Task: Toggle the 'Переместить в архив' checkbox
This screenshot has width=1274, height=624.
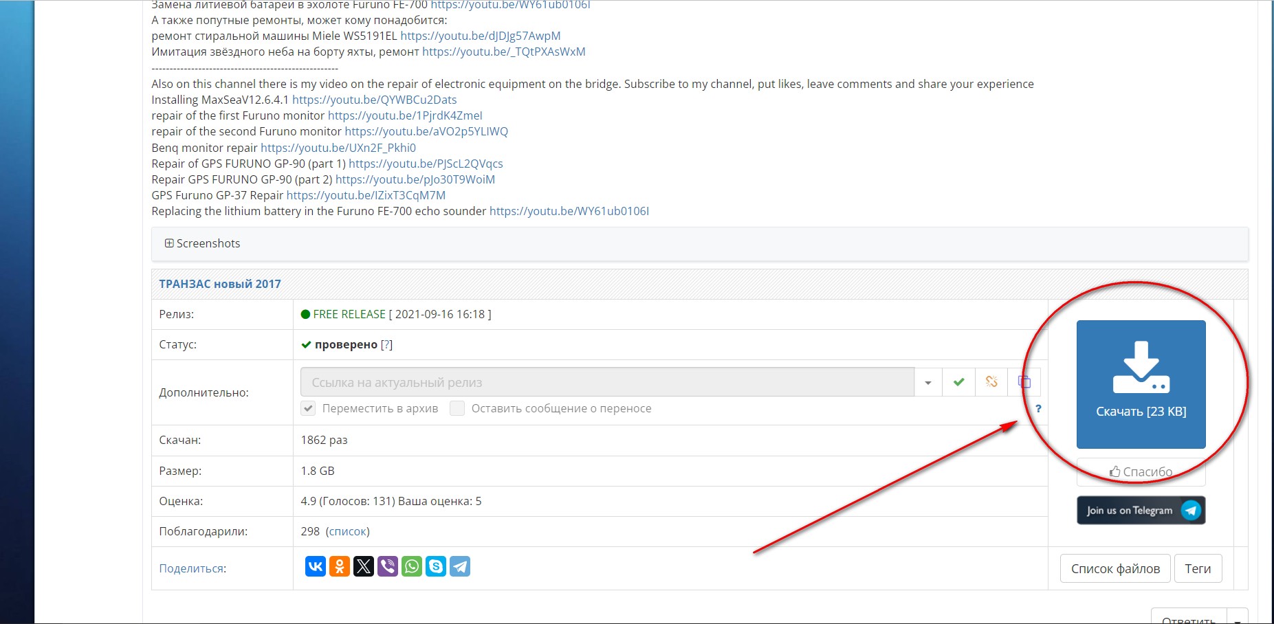Action: click(x=308, y=408)
